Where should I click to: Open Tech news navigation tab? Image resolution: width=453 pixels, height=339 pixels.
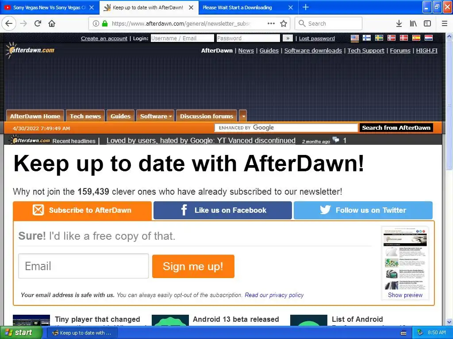(x=85, y=116)
